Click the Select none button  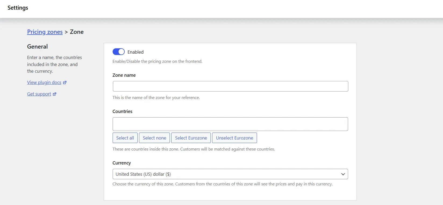point(155,138)
